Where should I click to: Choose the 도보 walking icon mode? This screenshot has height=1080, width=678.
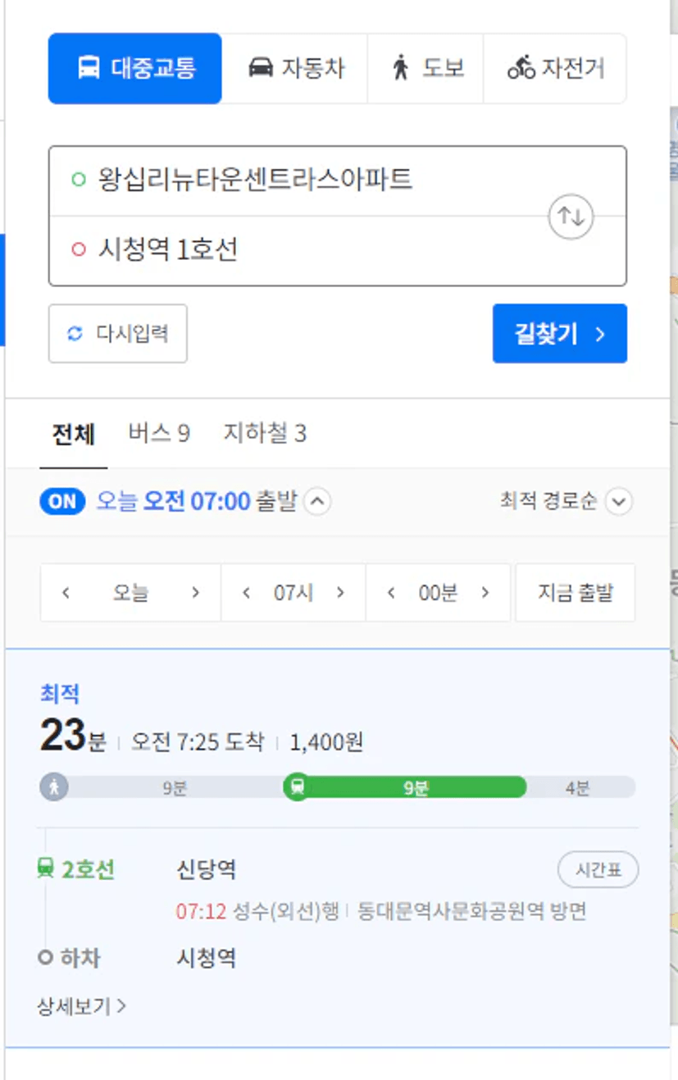coord(400,68)
